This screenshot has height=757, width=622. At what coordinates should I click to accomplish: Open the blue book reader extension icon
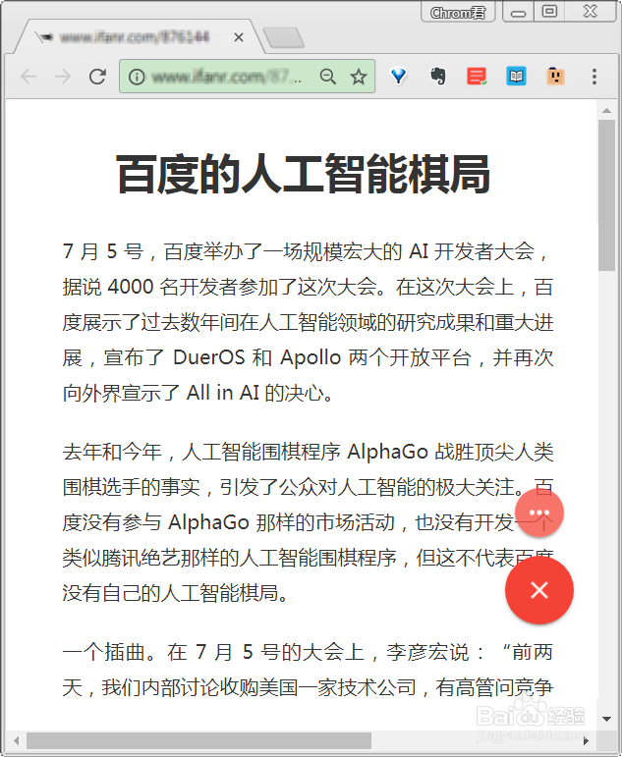pyautogui.click(x=516, y=76)
